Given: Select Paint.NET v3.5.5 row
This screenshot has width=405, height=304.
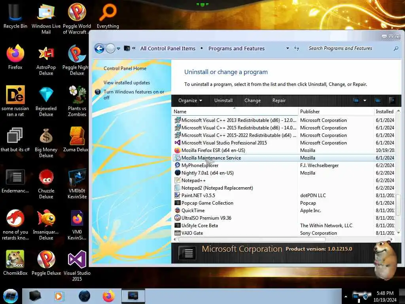Looking at the screenshot, I should click(284, 196).
